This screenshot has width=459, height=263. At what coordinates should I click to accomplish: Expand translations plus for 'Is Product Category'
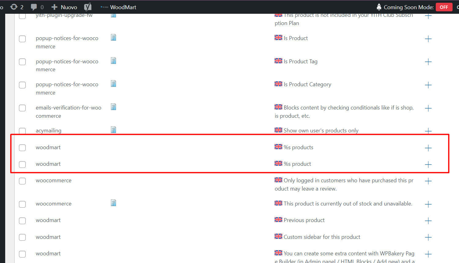click(428, 85)
